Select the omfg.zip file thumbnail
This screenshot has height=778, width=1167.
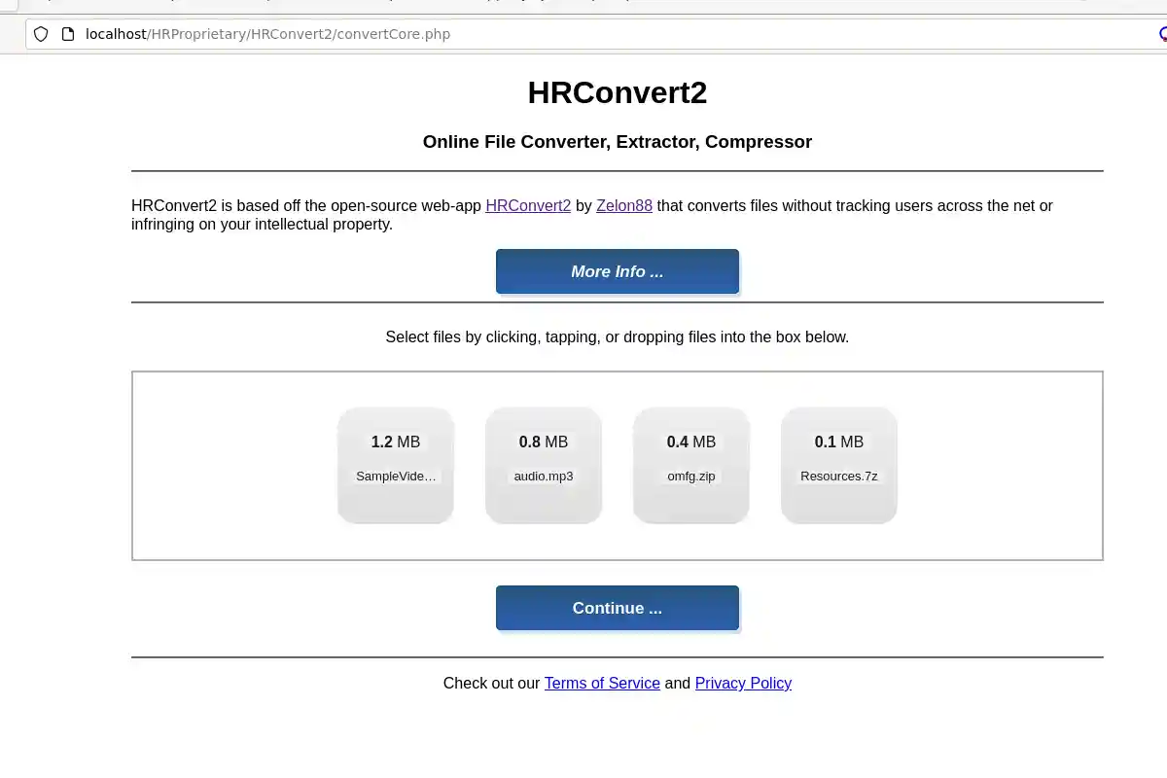(690, 465)
